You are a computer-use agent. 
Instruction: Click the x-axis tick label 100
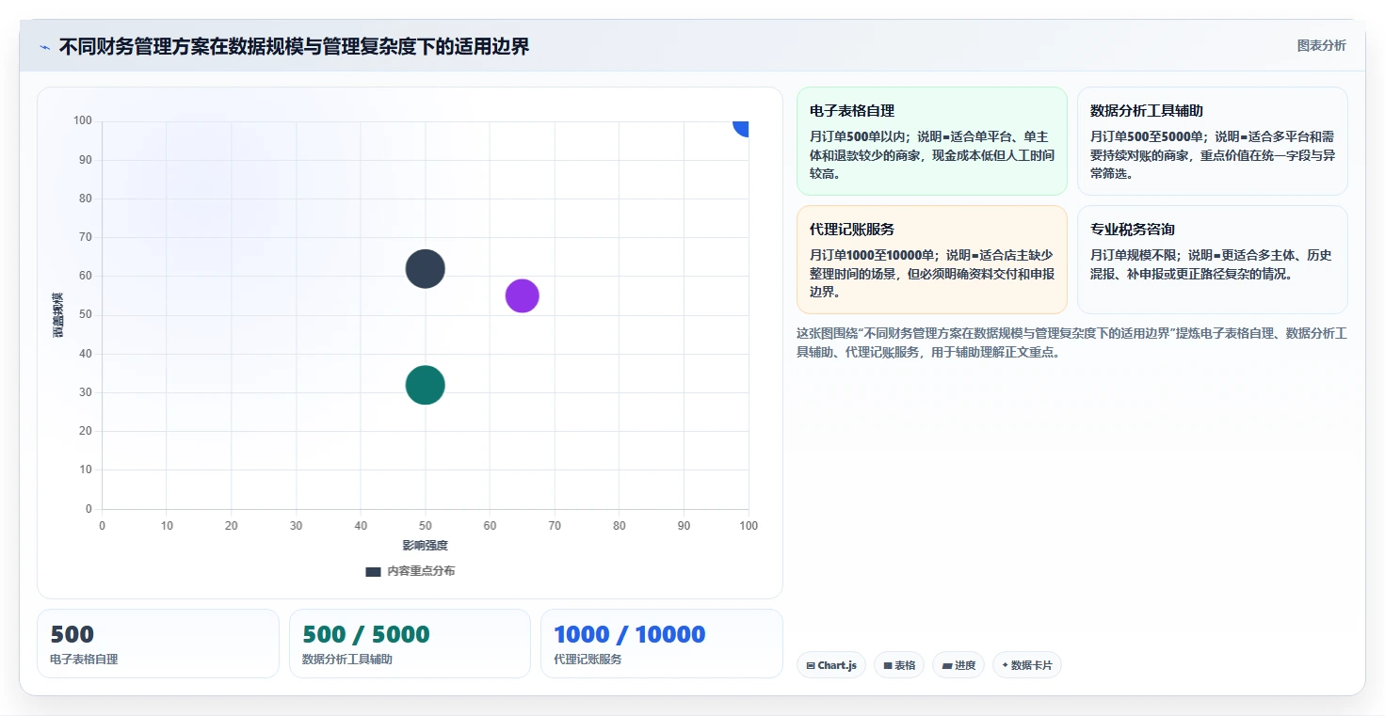tap(749, 526)
